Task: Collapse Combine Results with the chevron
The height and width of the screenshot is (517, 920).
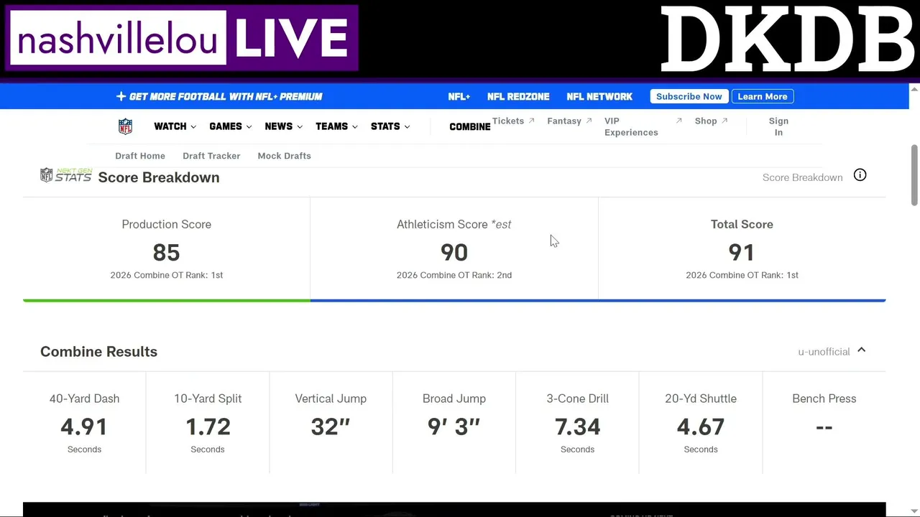Action: [x=861, y=350]
